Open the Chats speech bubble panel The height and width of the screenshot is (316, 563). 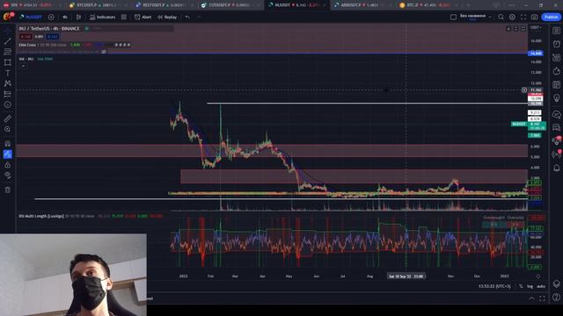click(x=556, y=114)
